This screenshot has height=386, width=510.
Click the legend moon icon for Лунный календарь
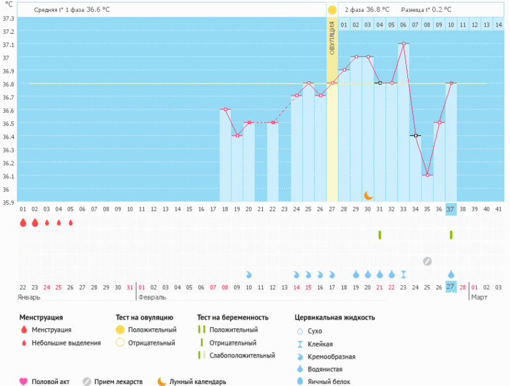[x=162, y=381]
